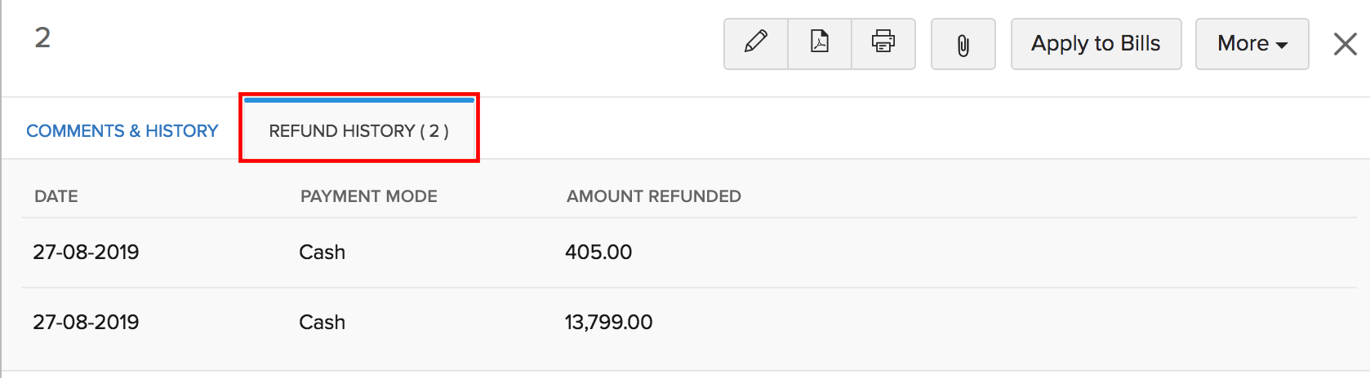
Task: Click the printer icon
Action: (883, 43)
